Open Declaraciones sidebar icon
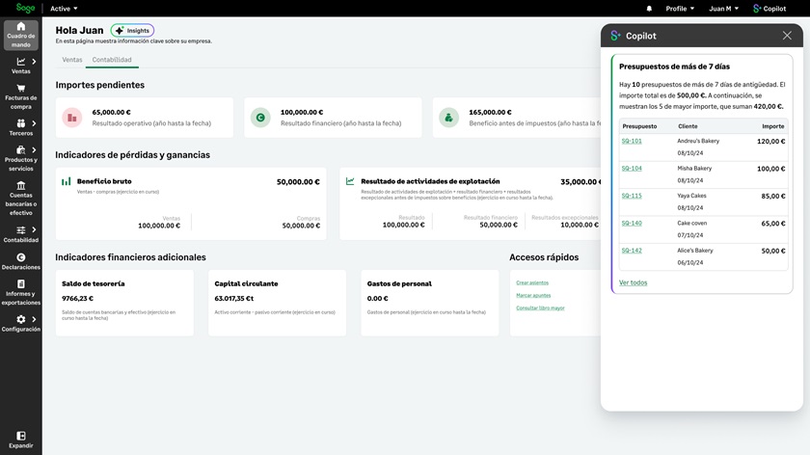Screen dimensions: 810x455 [x=20, y=257]
